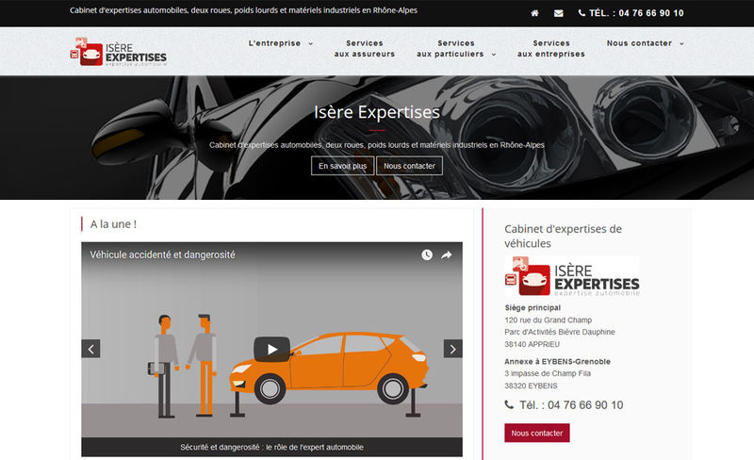The image size is (754, 460).
Task: Open the L'entreprise menu item
Action: 274,43
